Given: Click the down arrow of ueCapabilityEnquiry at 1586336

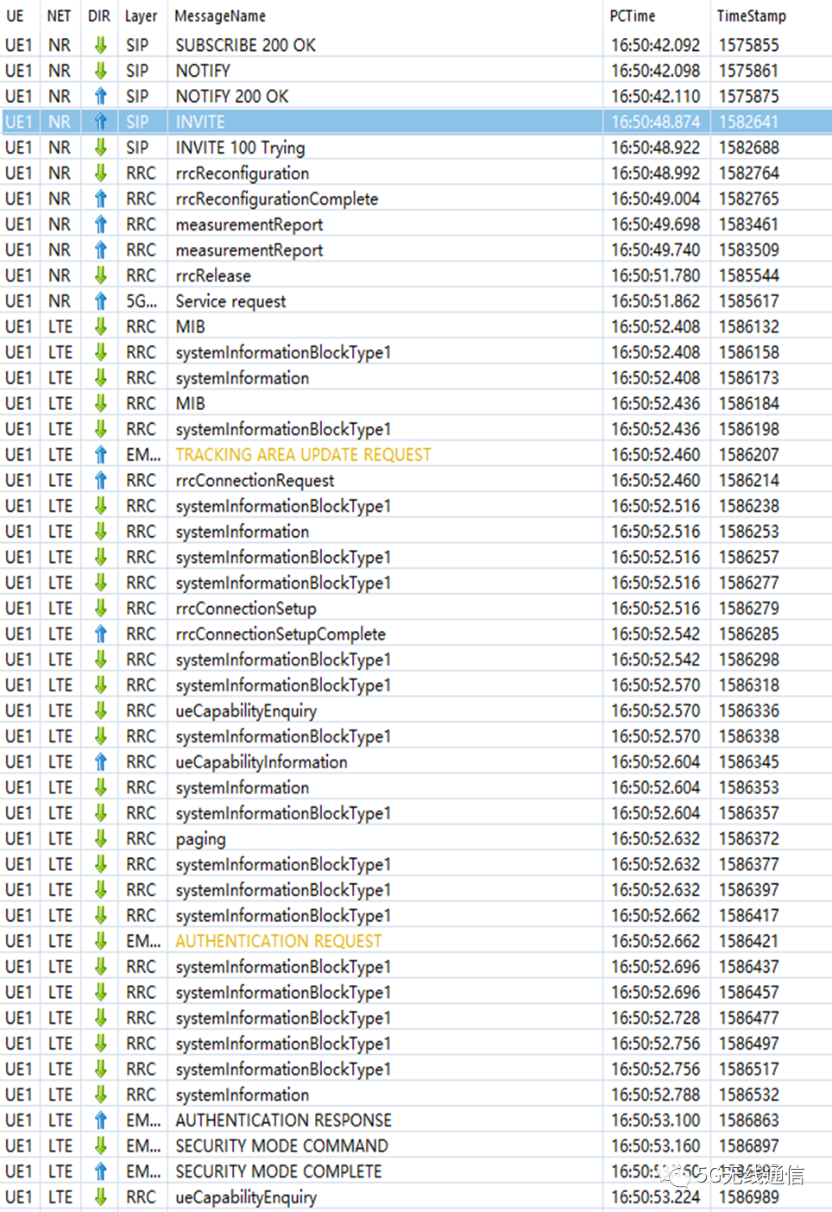Looking at the screenshot, I should pyautogui.click(x=101, y=710).
